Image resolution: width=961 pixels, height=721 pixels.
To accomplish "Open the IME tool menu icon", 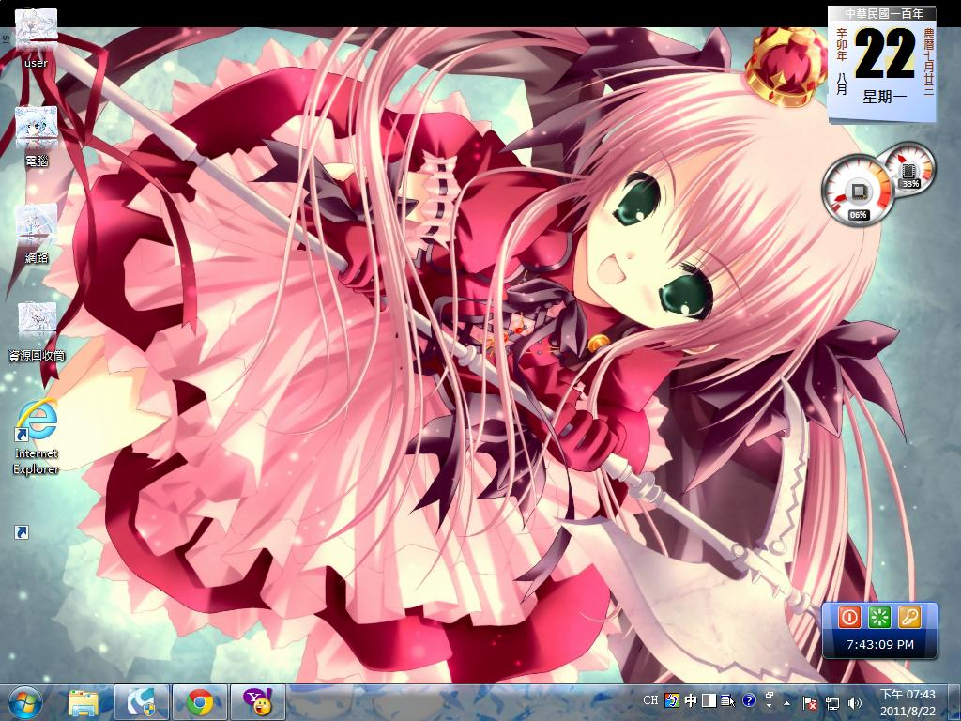I will tap(728, 699).
